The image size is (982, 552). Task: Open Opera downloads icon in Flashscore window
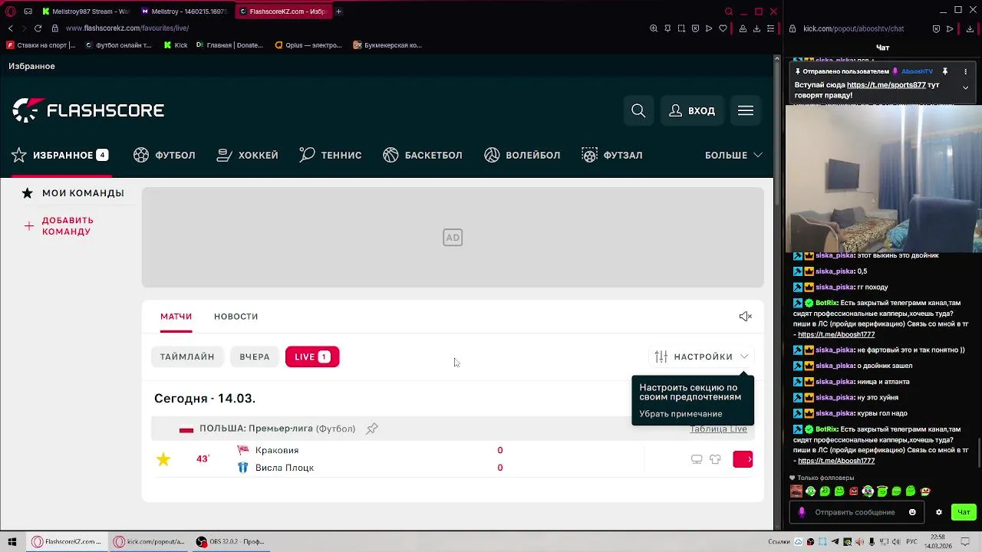point(756,28)
